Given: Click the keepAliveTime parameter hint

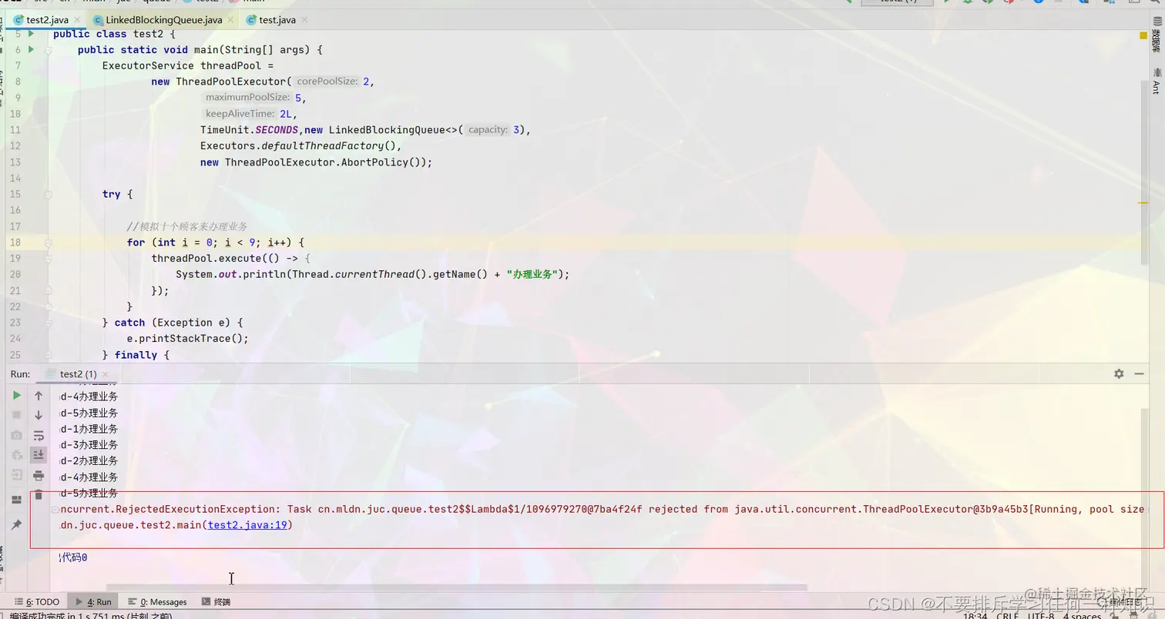Looking at the screenshot, I should (240, 114).
